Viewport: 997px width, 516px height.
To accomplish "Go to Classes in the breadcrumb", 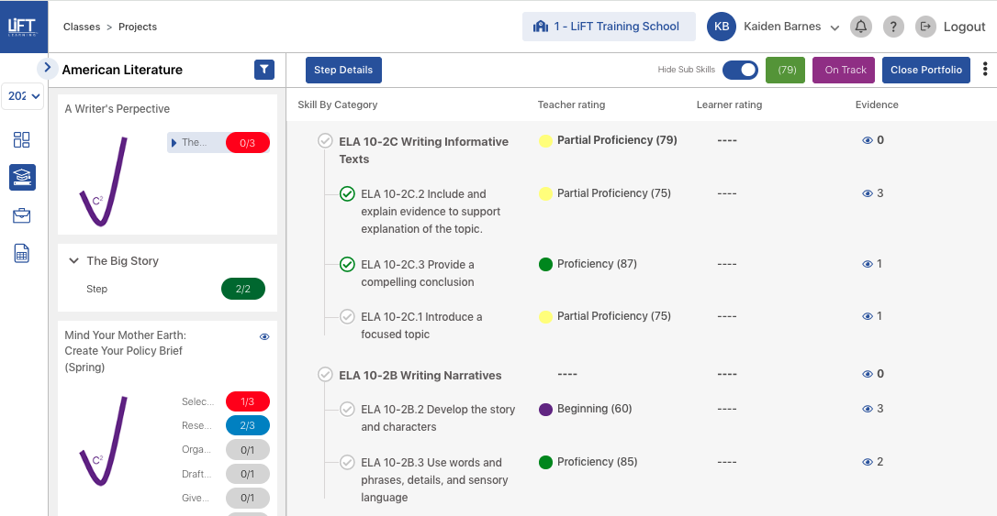I will (82, 27).
